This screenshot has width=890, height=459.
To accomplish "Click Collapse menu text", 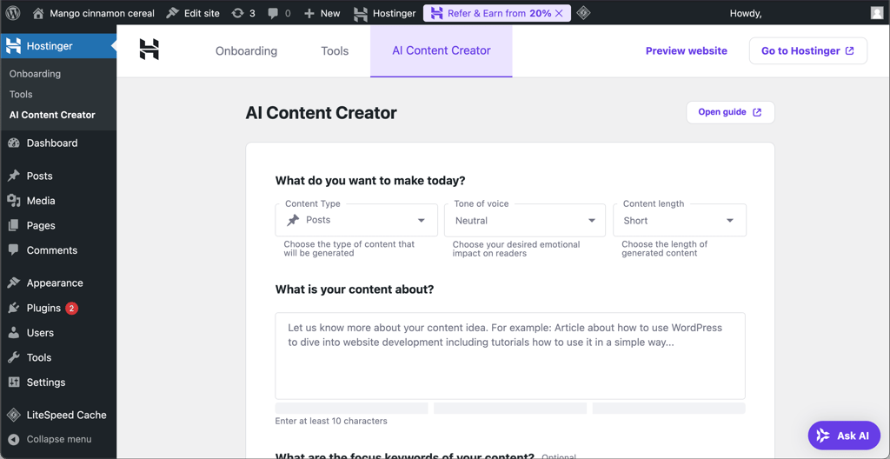I will (x=59, y=439).
